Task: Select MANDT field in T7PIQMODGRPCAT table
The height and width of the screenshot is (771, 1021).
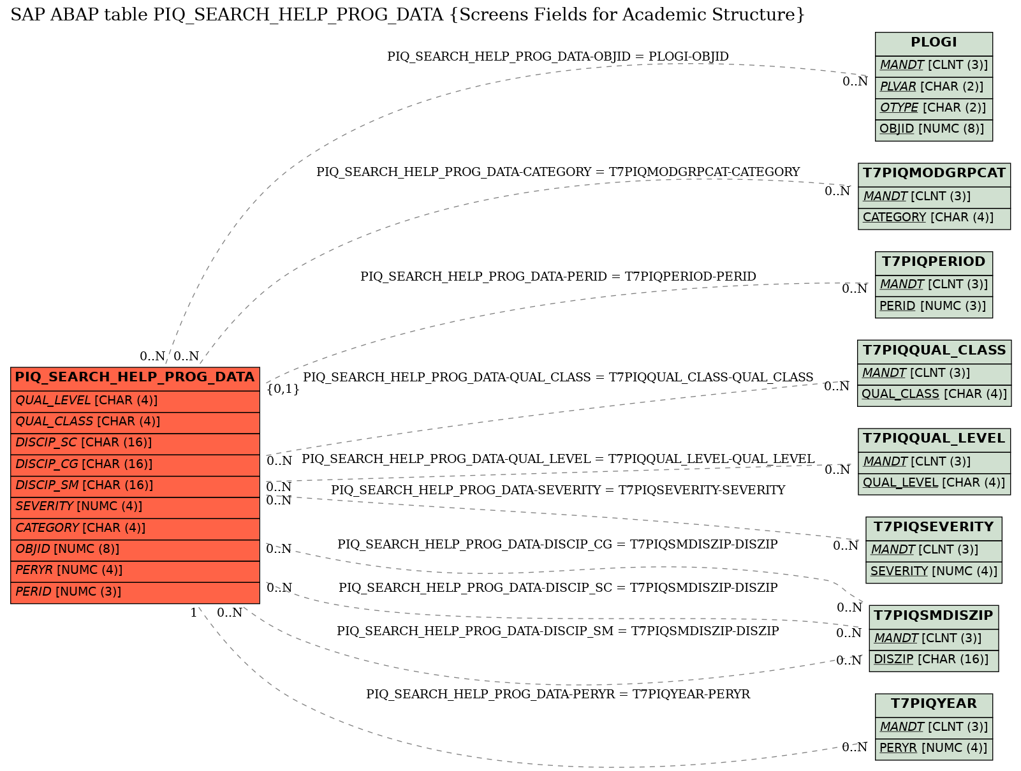Action: 934,197
